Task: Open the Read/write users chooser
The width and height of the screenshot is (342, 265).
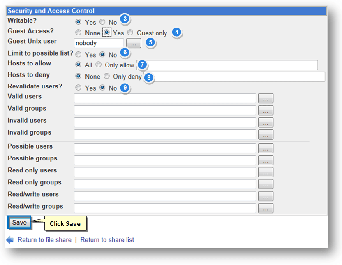Action: pos(266,196)
